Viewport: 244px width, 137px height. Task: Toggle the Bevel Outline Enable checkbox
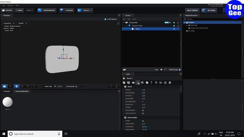pyautogui.click(x=143, y=121)
